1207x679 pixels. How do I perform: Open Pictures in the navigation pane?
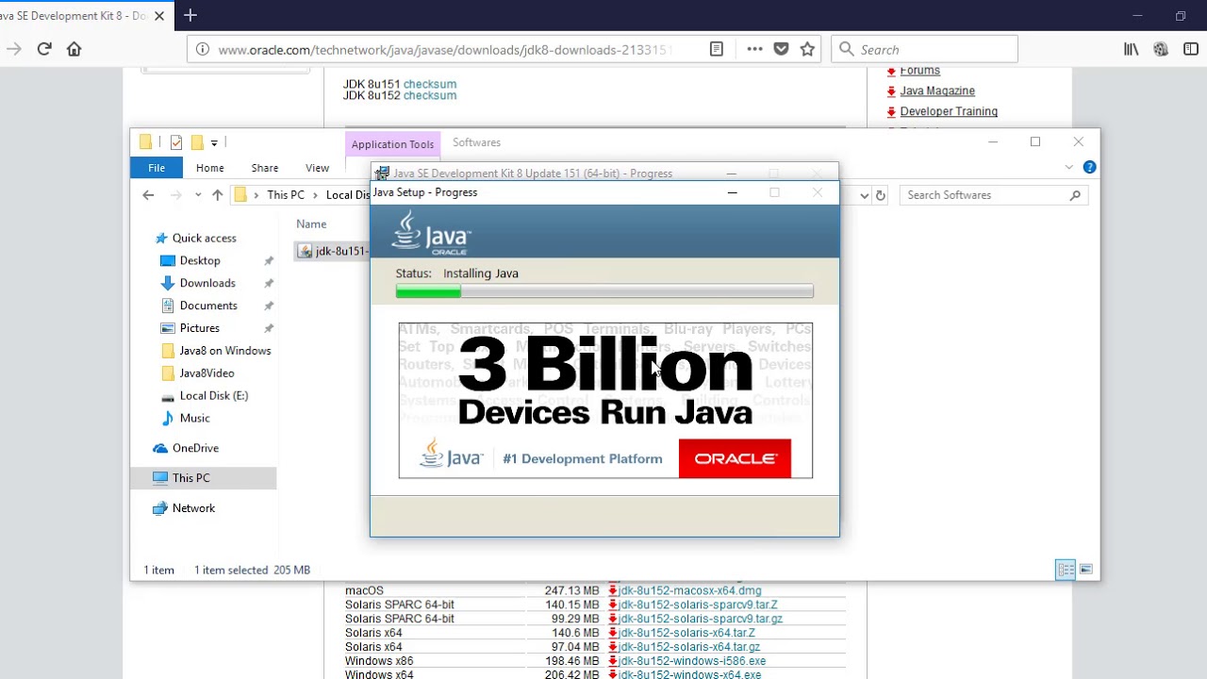click(200, 328)
